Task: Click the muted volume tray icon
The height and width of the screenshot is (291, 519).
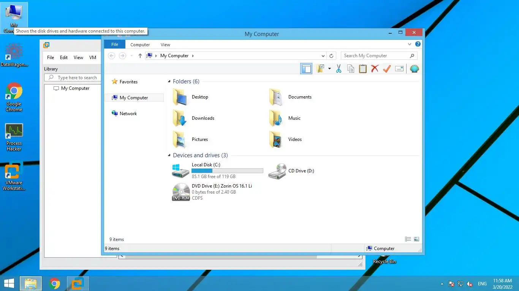Action: [x=470, y=284]
